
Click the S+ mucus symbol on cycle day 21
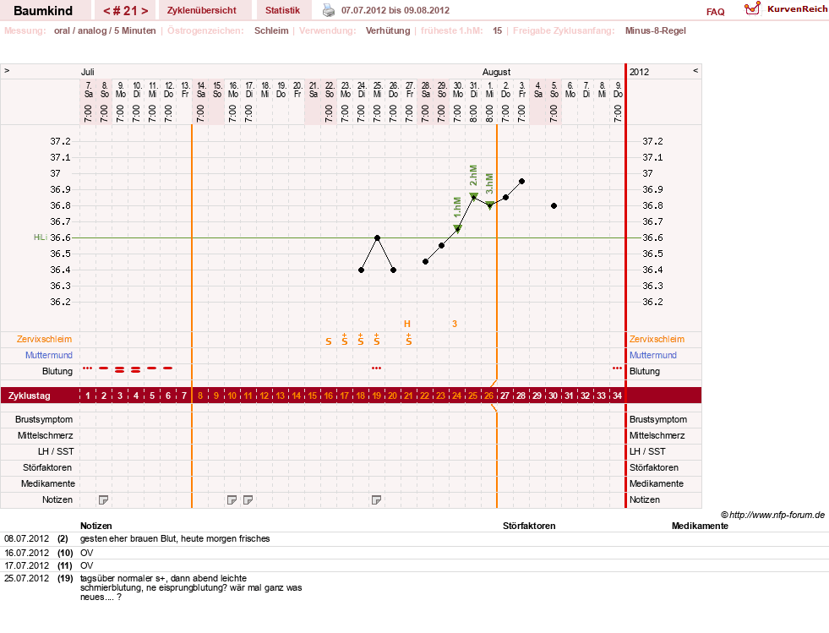[409, 340]
